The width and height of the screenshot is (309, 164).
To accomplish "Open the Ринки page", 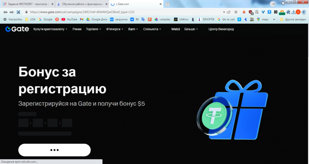I will pyautogui.click(x=77, y=29).
